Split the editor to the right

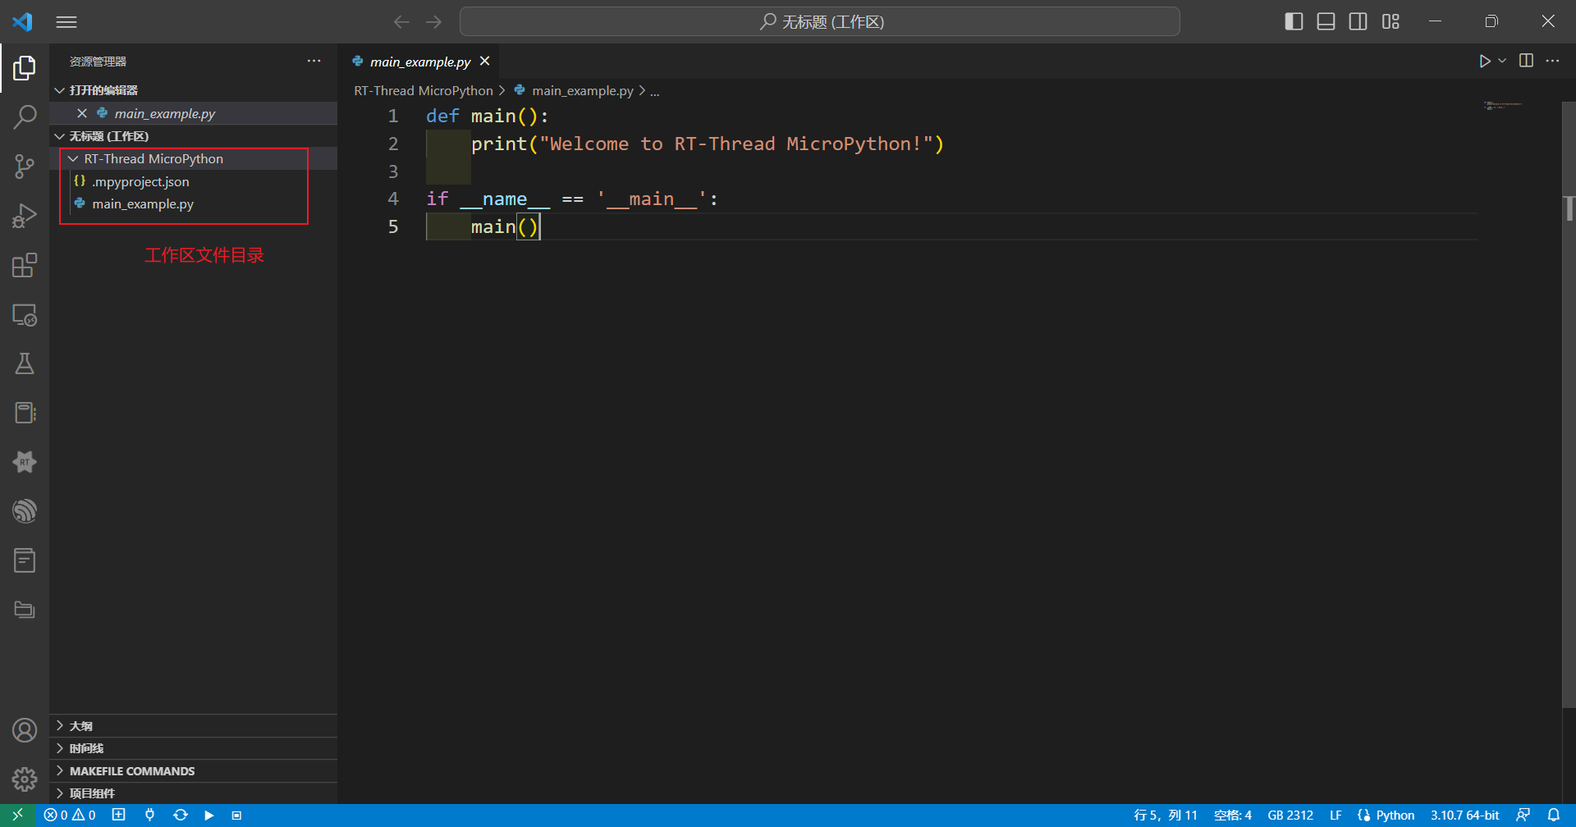click(x=1526, y=61)
